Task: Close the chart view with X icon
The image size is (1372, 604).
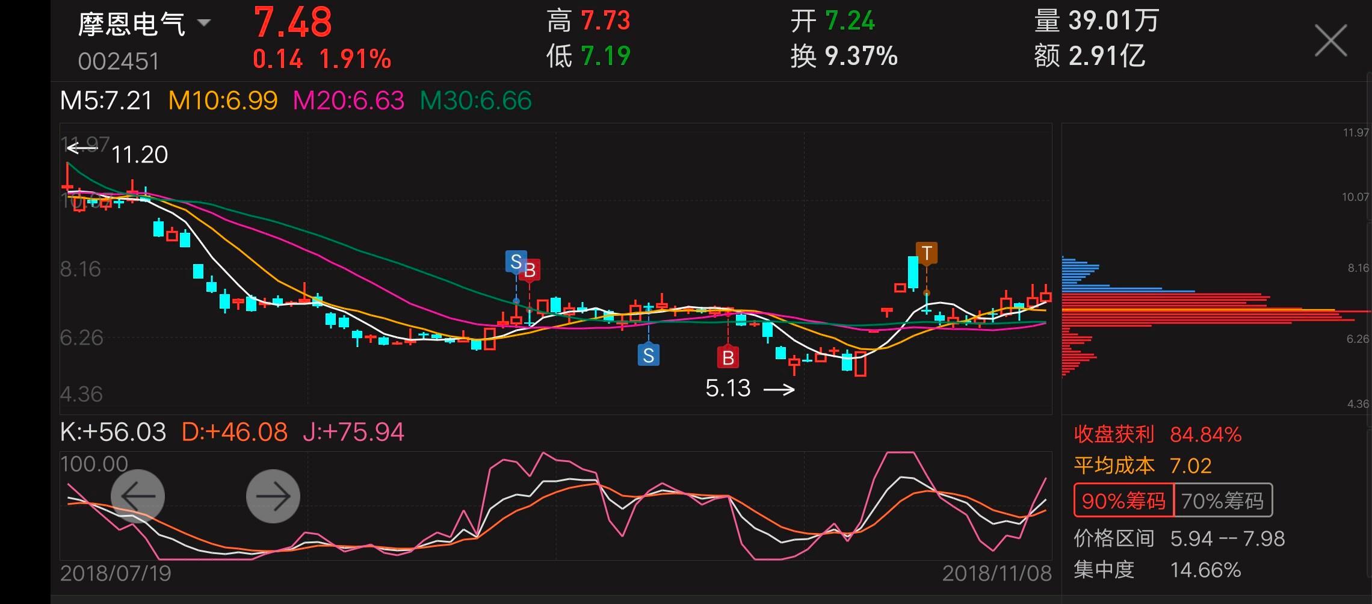Action: (1330, 41)
